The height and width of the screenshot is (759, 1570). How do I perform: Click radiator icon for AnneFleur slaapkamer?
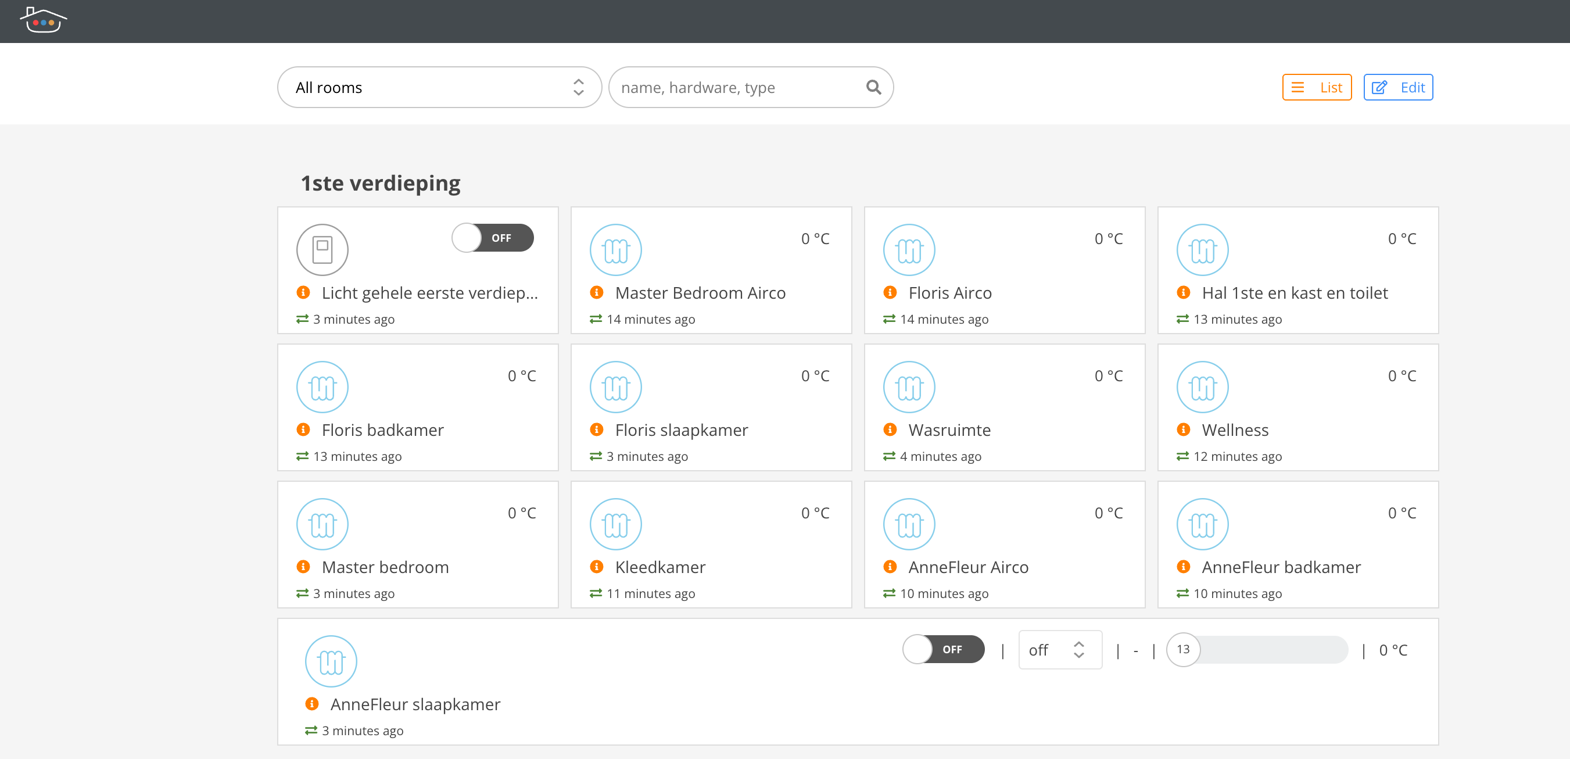pyautogui.click(x=331, y=661)
